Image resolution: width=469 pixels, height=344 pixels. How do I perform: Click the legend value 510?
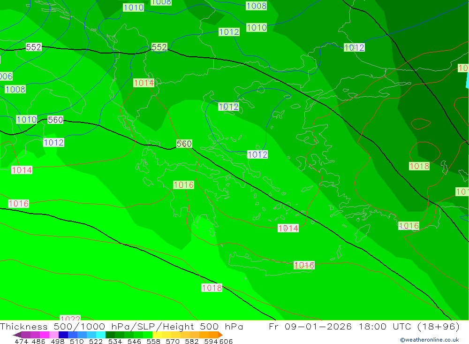(x=76, y=341)
